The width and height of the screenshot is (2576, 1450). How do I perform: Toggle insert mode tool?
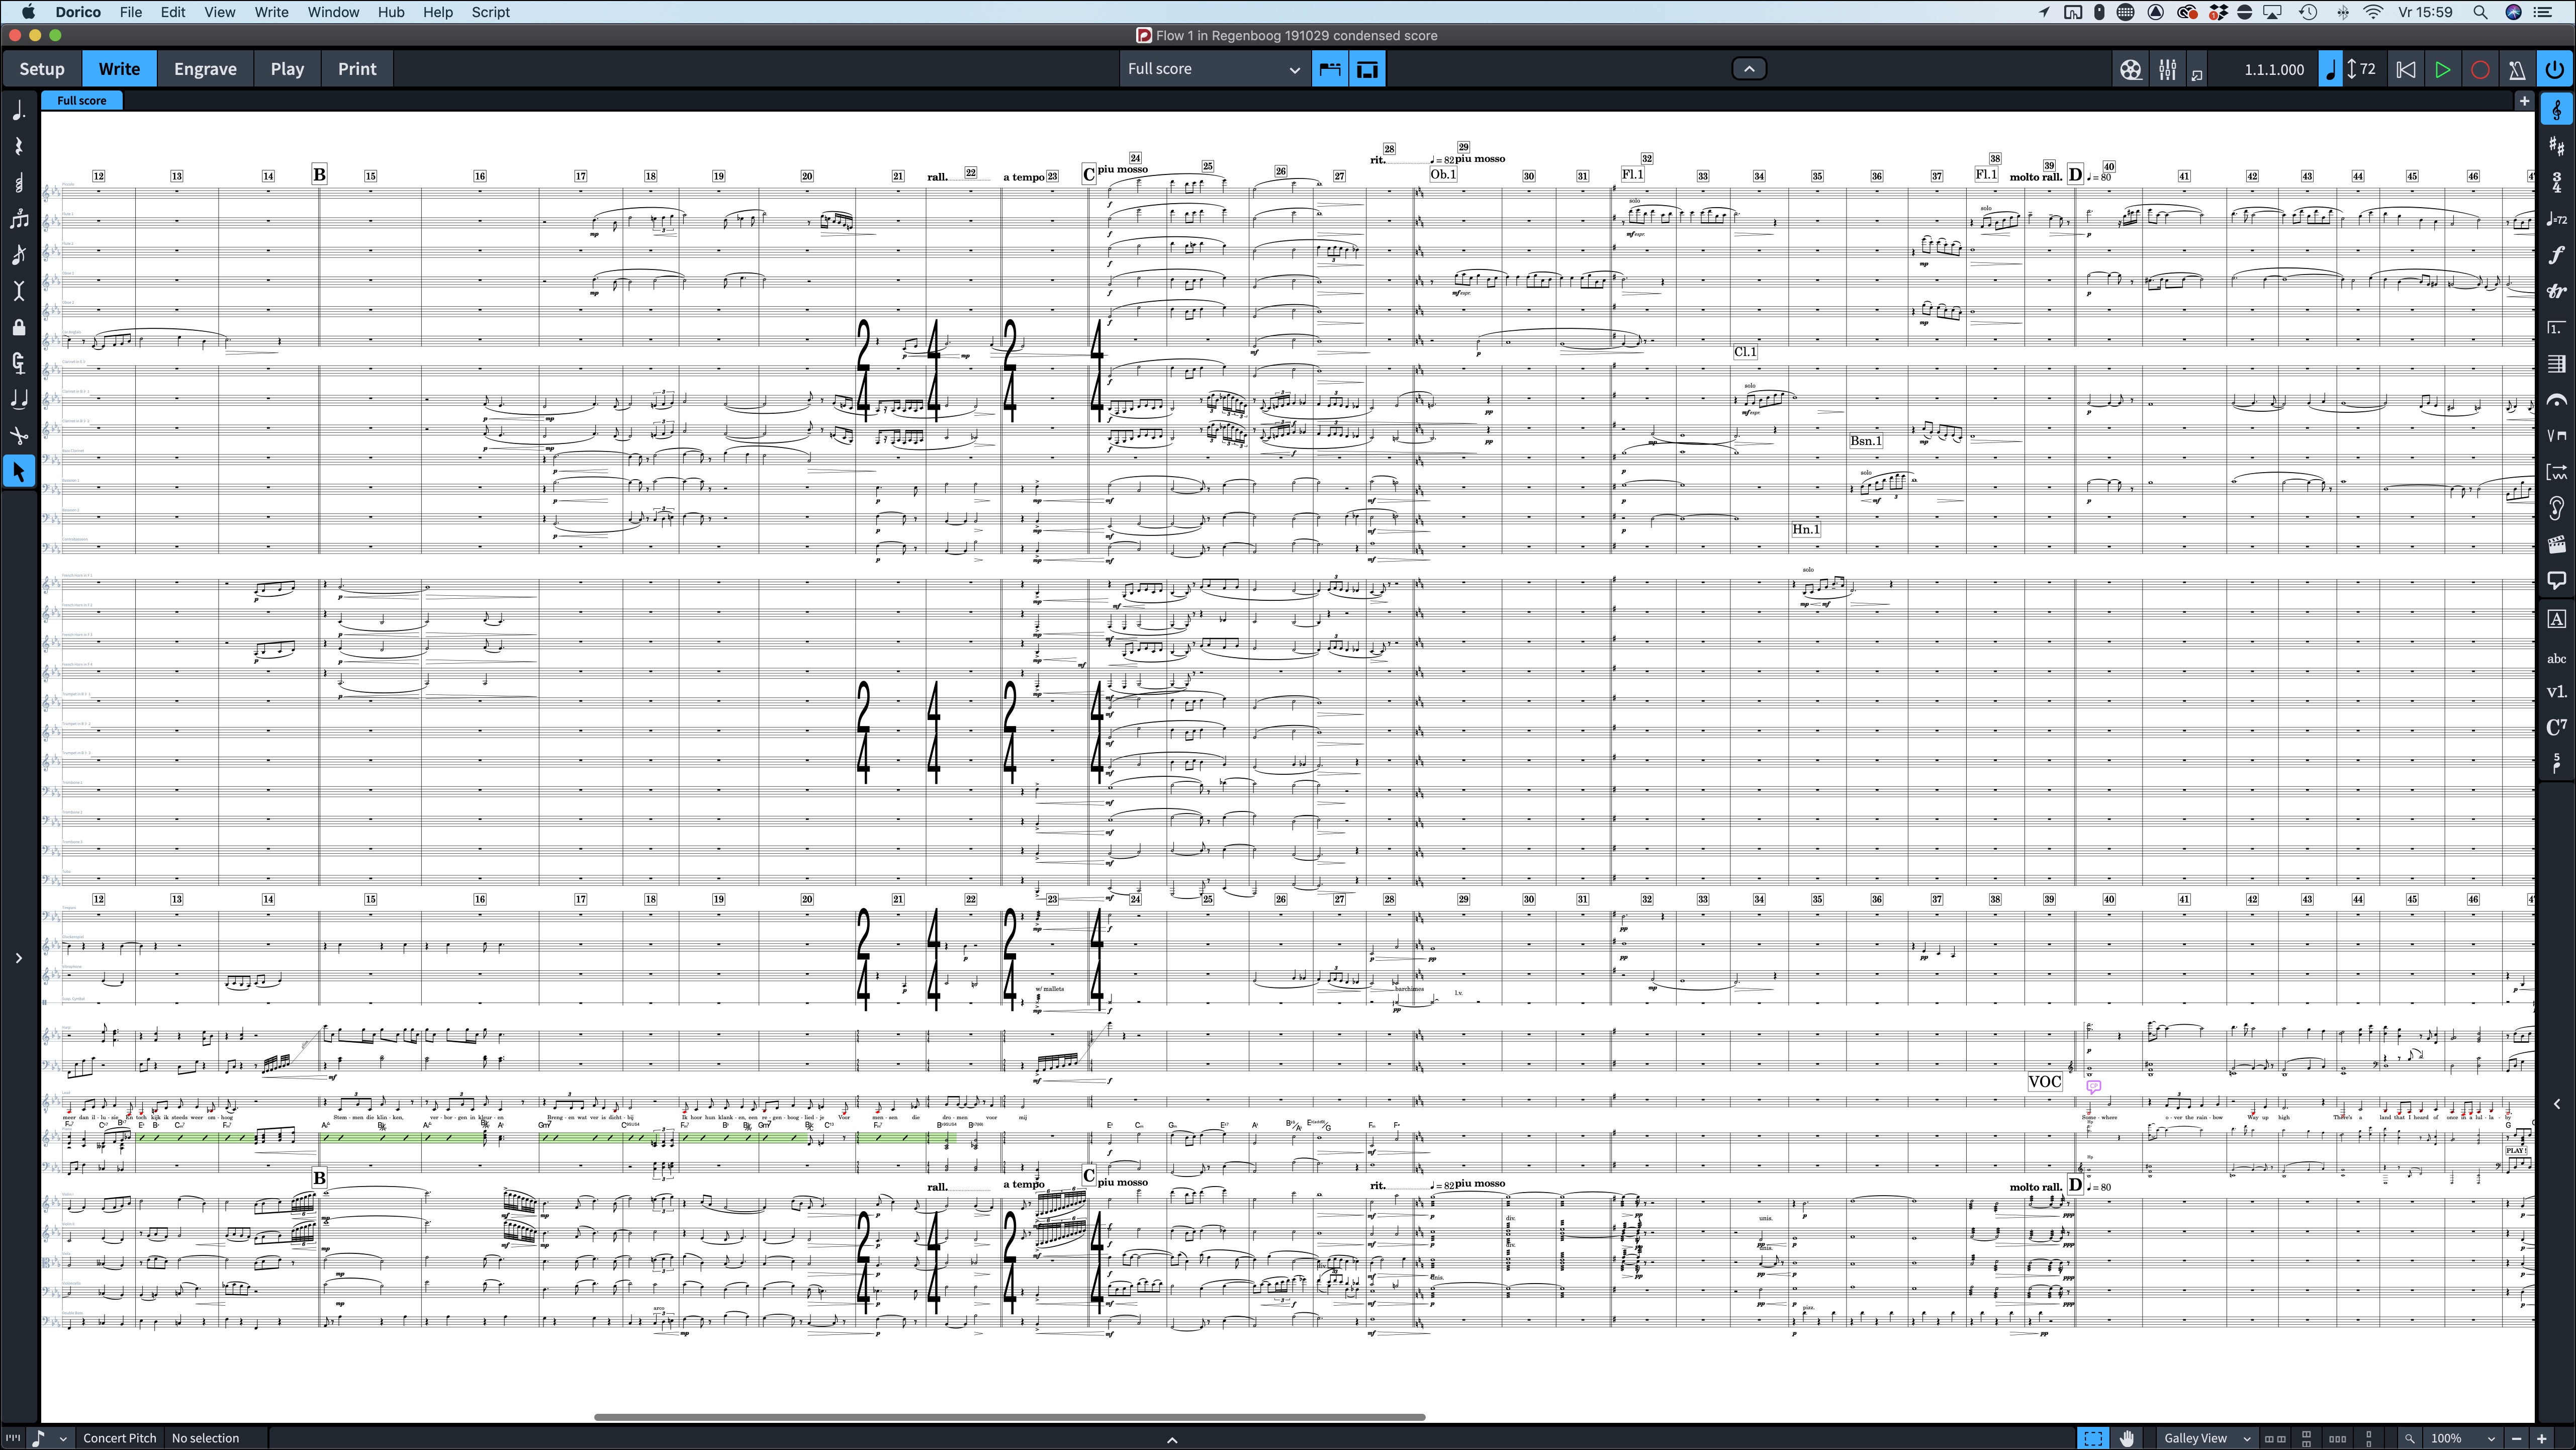click(x=19, y=291)
